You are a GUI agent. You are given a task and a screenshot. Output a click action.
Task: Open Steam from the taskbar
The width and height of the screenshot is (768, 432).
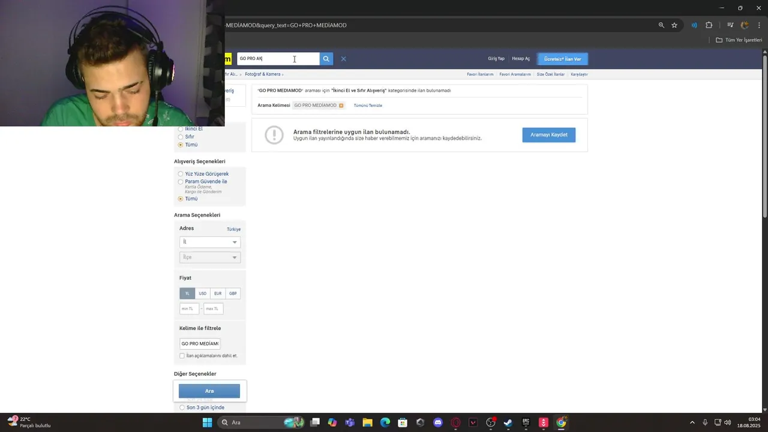[x=508, y=422]
